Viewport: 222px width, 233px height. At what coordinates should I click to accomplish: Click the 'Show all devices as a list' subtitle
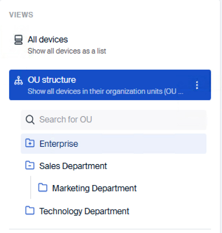67,51
